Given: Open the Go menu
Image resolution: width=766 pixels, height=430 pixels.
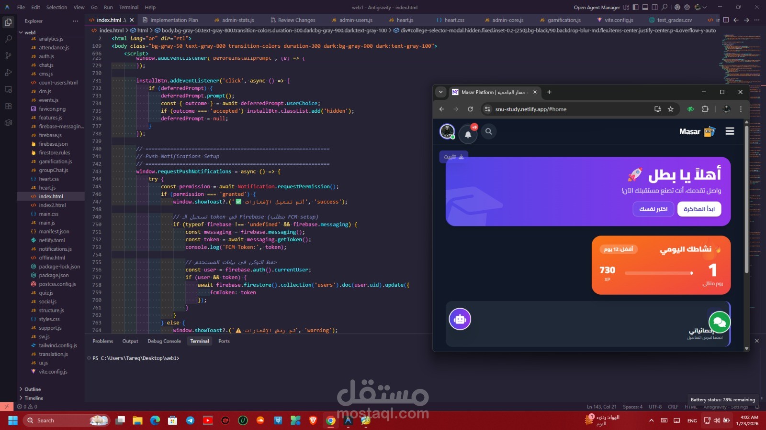Looking at the screenshot, I should point(94,7).
